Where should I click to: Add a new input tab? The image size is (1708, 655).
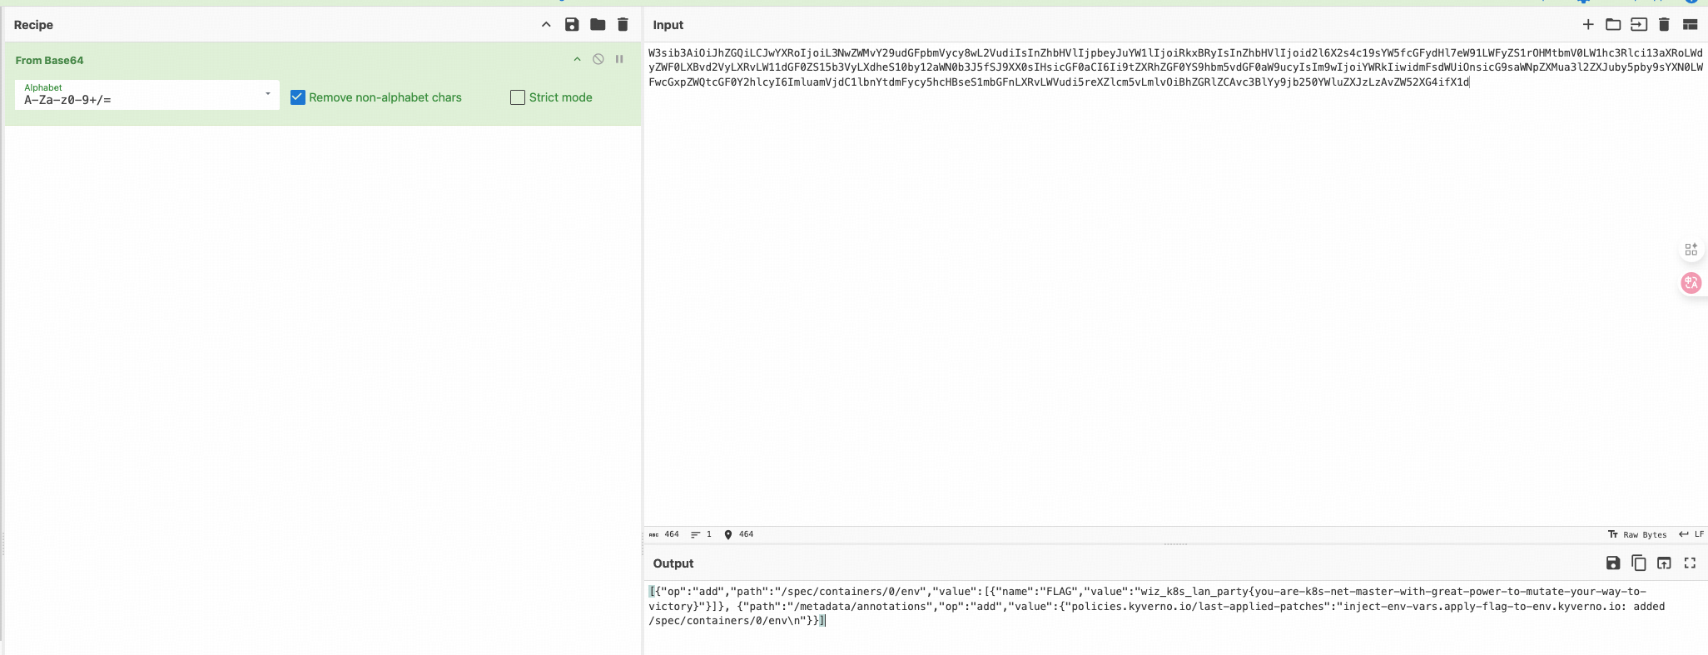click(1588, 25)
